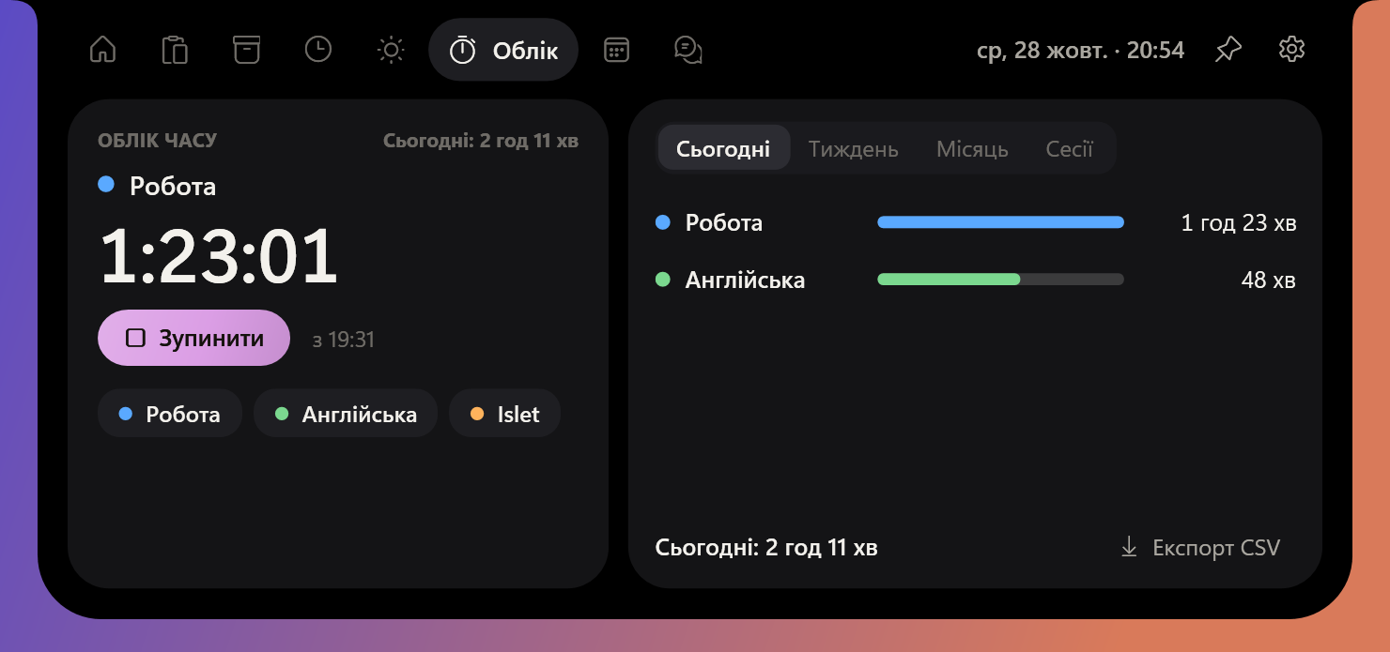Open the sun weather icon
The width and height of the screenshot is (1390, 652).
coord(391,50)
